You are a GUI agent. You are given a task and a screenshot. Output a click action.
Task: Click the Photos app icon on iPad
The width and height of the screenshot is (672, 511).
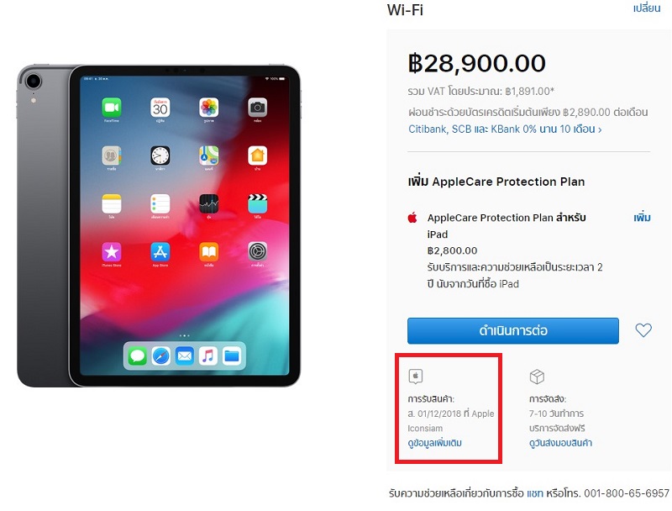coord(208,108)
